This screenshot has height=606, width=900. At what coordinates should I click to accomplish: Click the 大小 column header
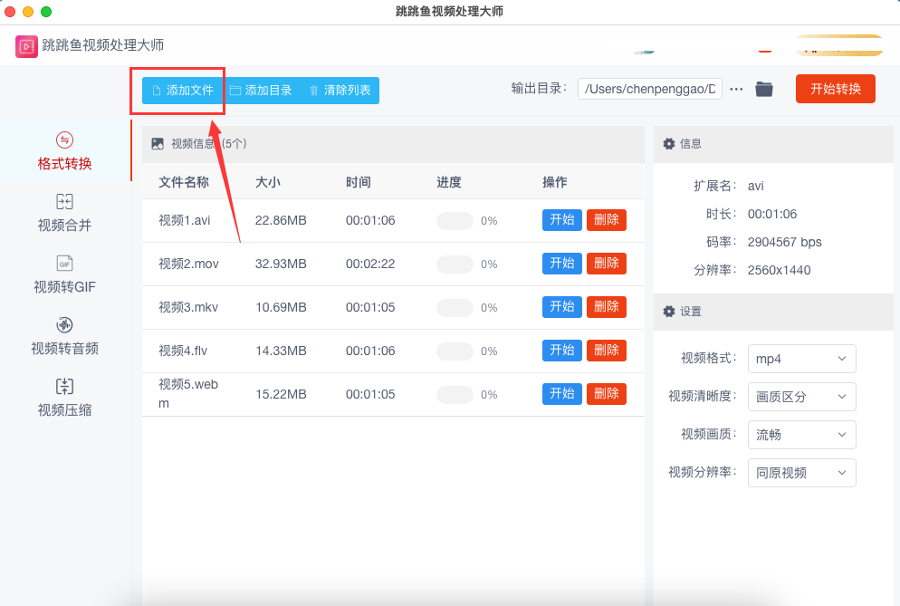pyautogui.click(x=267, y=183)
